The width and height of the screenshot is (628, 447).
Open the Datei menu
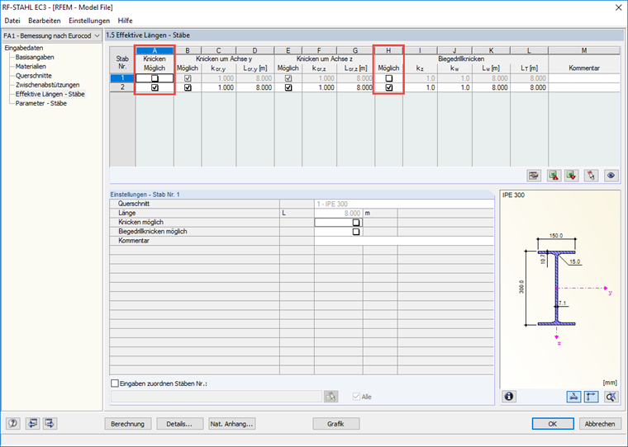point(12,21)
